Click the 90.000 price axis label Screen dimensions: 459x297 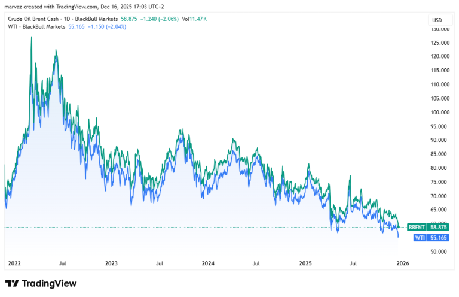click(x=439, y=140)
